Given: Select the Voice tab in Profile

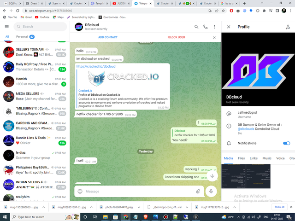Looking at the screenshot, I should coord(280,158).
